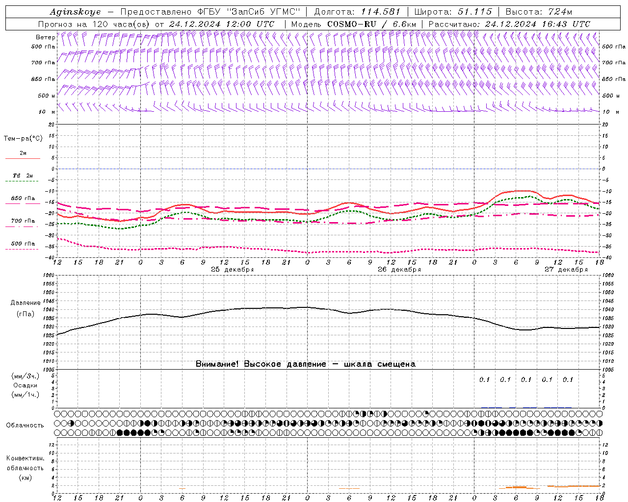The image size is (628, 502).
Task: Click the 26 декабря date label
Action: pyautogui.click(x=399, y=270)
